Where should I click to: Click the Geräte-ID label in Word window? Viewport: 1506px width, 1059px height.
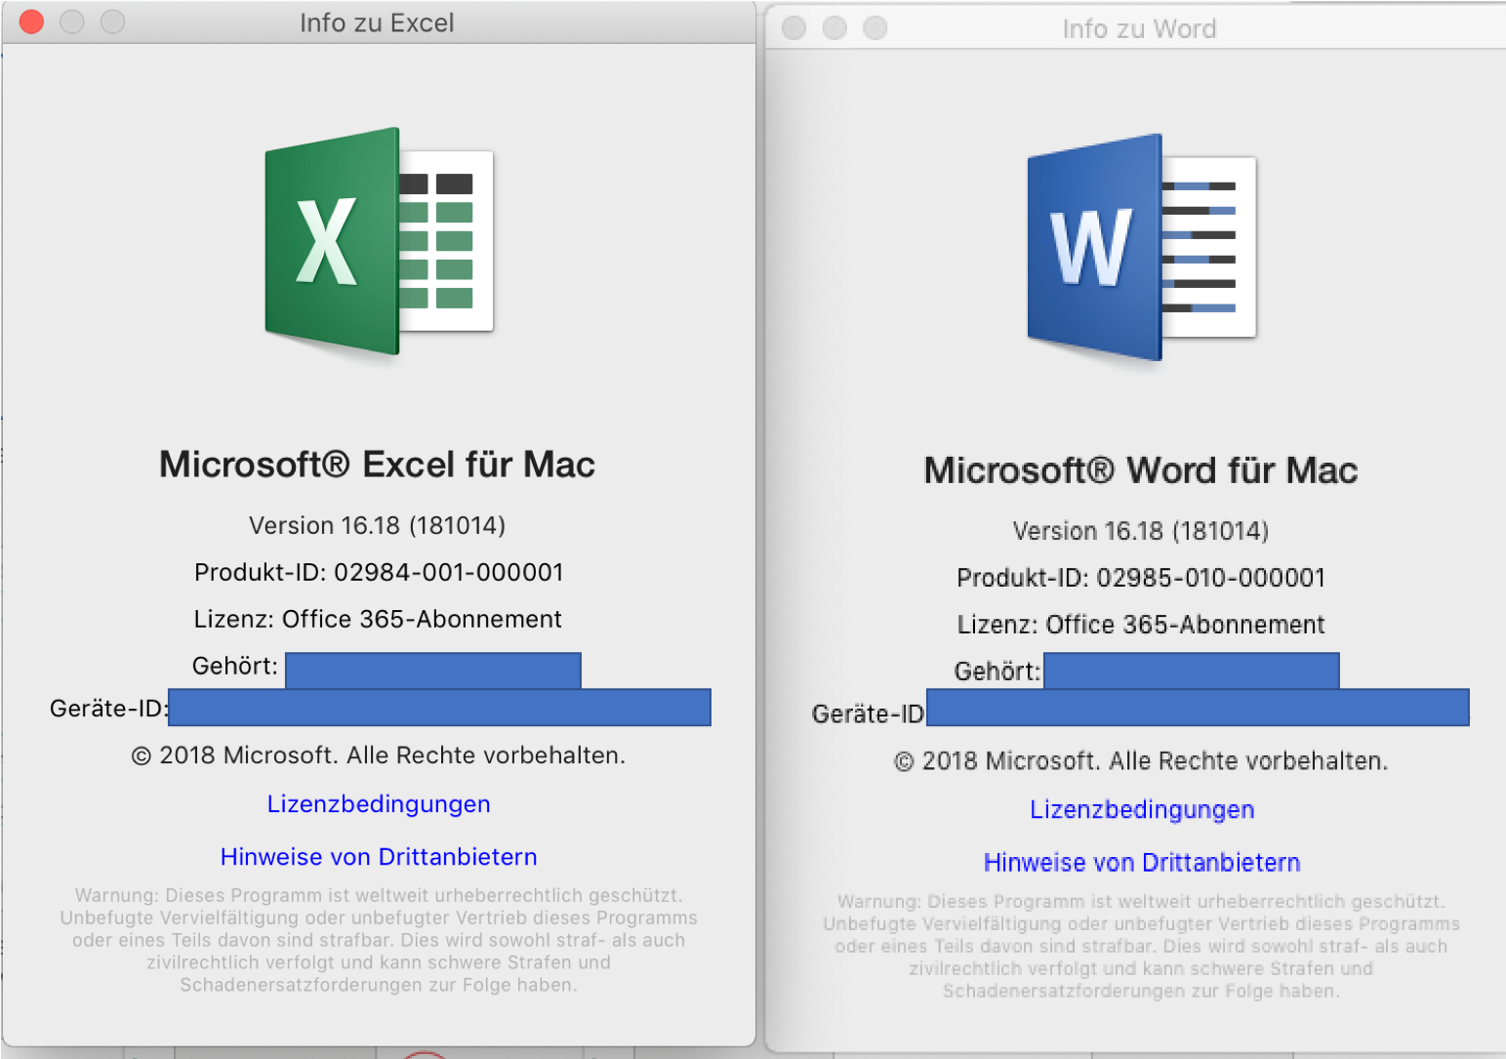coord(868,714)
